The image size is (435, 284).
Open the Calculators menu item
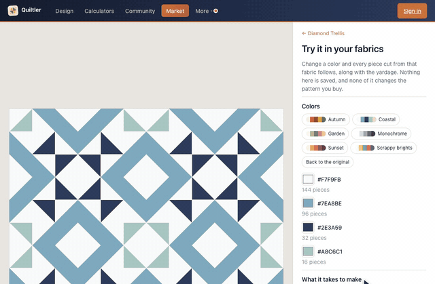point(99,11)
